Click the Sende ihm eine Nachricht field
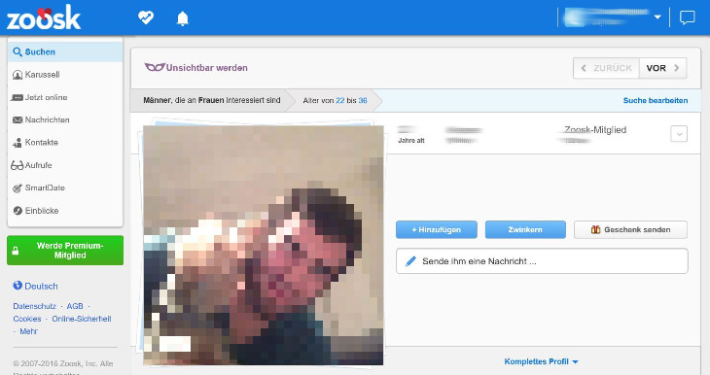 [x=542, y=261]
